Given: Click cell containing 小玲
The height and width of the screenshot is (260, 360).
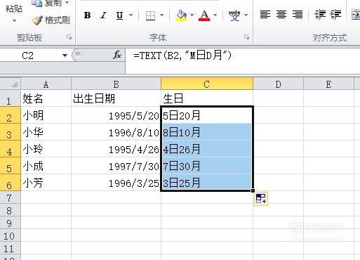Looking at the screenshot, I should click(46, 149).
